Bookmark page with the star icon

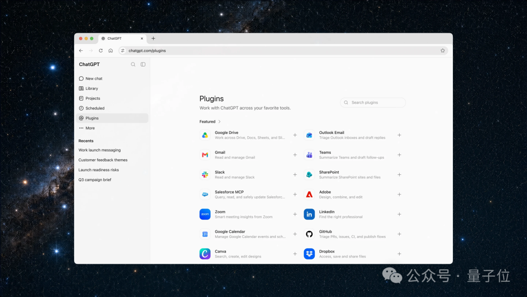tap(443, 51)
